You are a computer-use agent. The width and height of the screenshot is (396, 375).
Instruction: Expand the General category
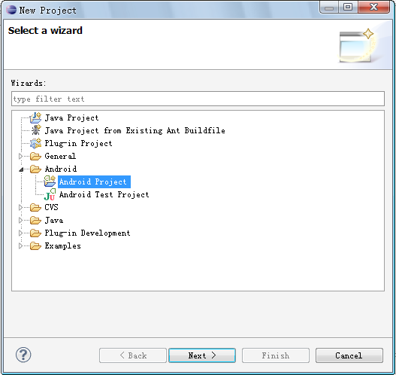(x=21, y=156)
